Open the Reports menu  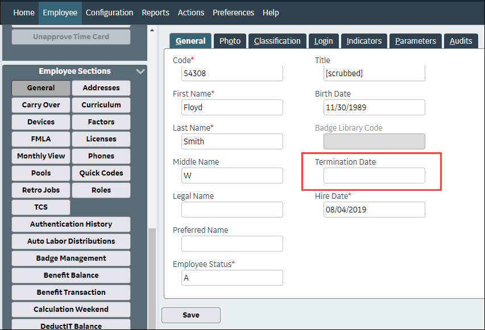155,12
